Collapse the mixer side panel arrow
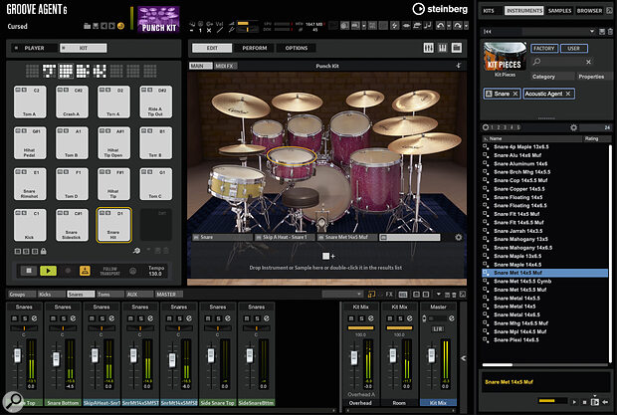Viewport: 617px width, 415px height. click(464, 358)
